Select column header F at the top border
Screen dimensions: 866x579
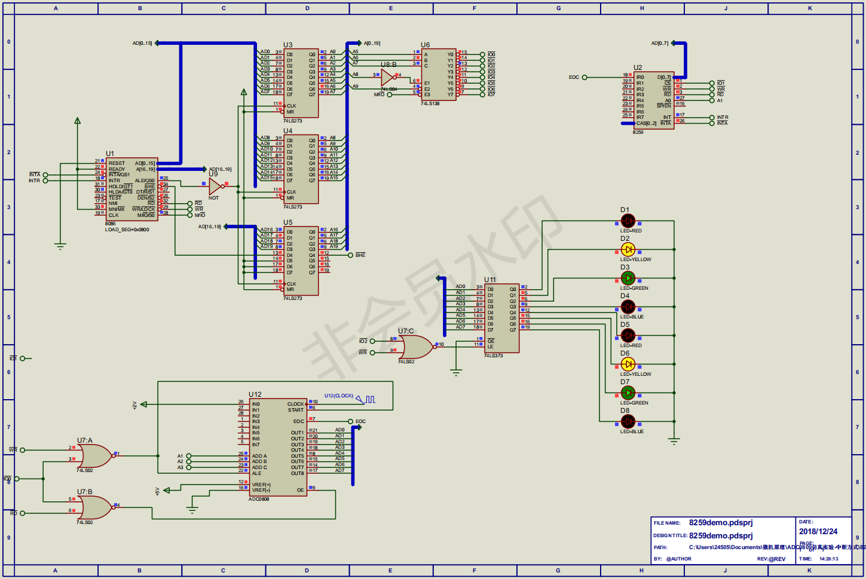474,8
